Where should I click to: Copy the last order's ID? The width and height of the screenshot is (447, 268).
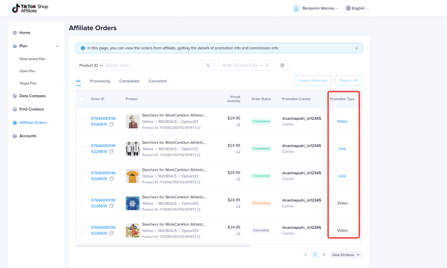coord(111,233)
